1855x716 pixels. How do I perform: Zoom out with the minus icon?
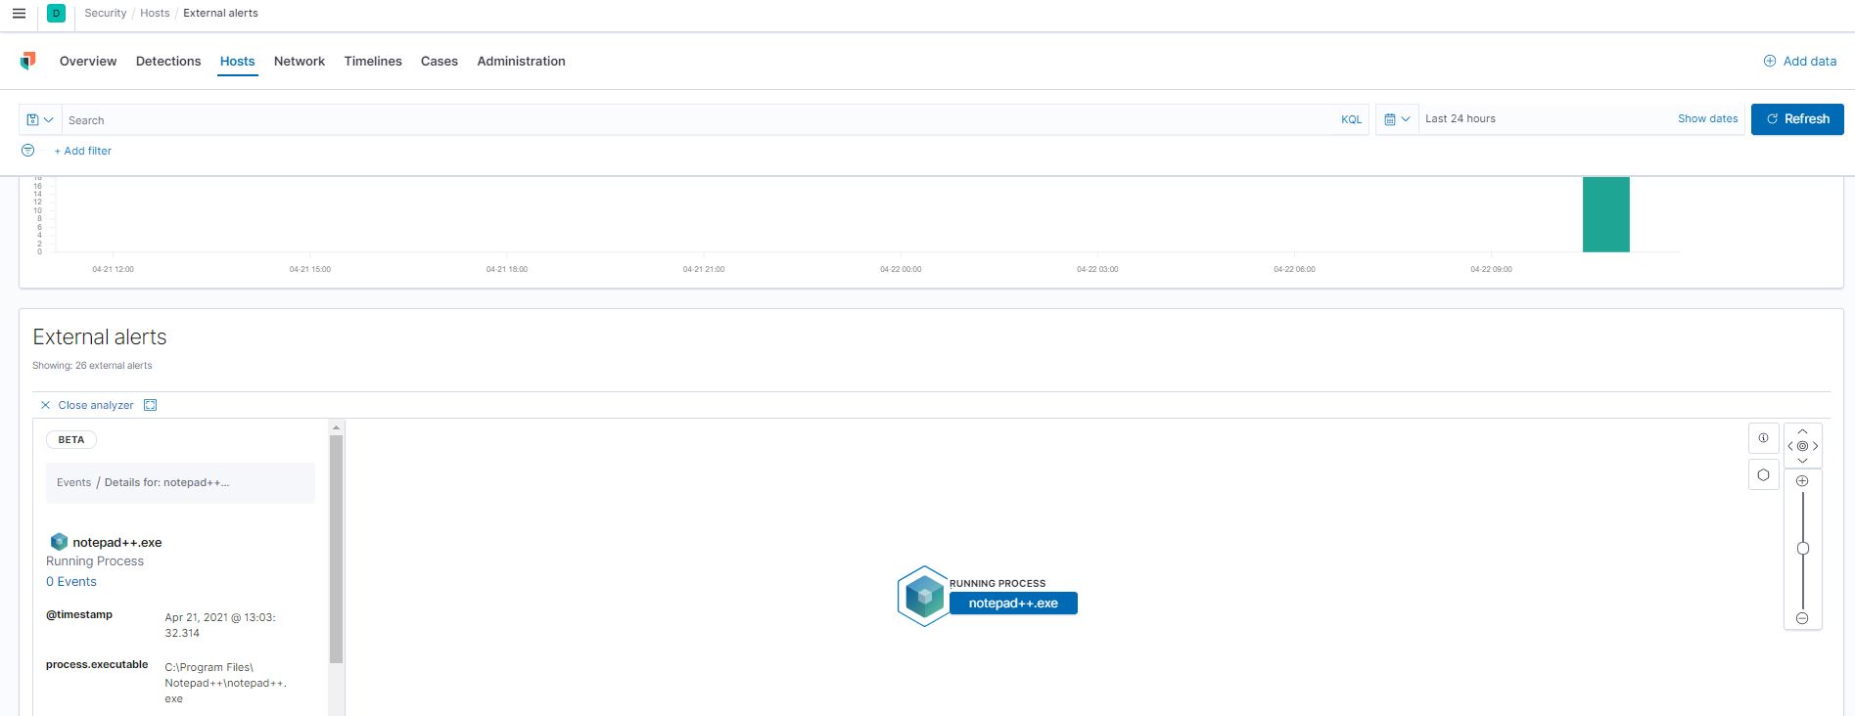click(1802, 618)
